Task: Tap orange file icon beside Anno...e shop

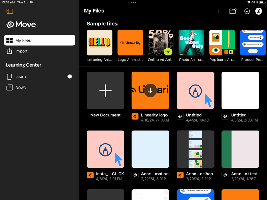Action: [180, 175]
